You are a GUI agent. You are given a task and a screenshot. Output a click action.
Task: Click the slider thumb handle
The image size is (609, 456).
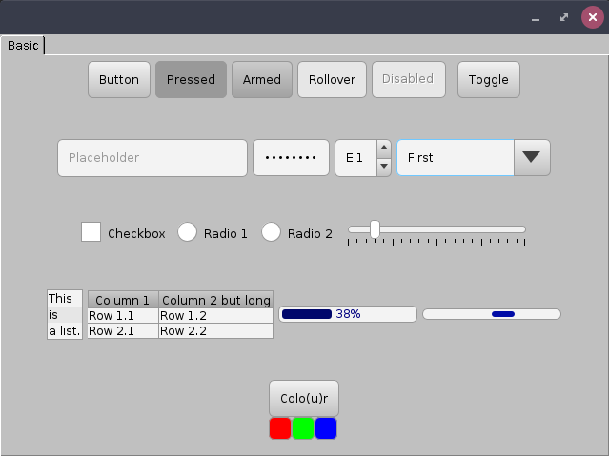pyautogui.click(x=375, y=228)
